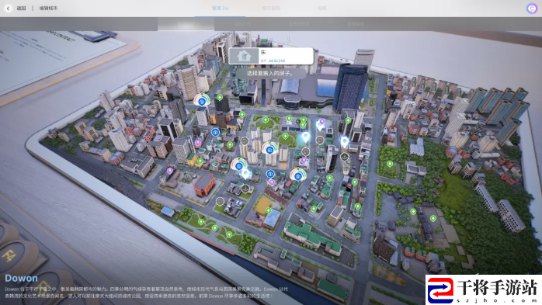
Task: Pick the green marker on the yellow sports court
Action: [x=268, y=210]
